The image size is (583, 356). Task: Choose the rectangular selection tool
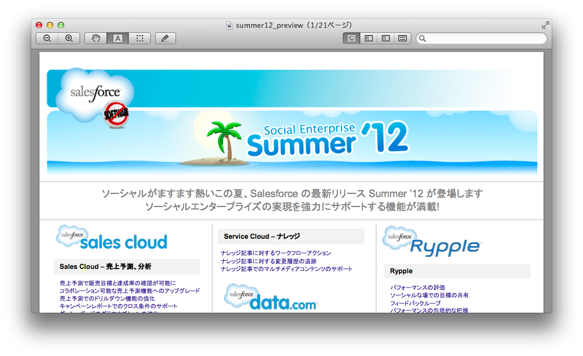click(x=139, y=38)
